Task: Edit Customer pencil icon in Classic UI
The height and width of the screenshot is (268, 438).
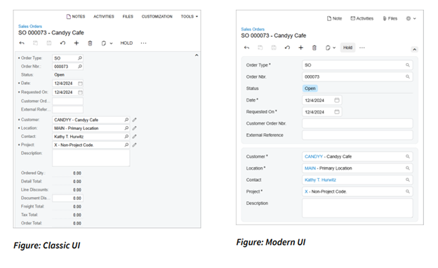Action: click(x=134, y=119)
